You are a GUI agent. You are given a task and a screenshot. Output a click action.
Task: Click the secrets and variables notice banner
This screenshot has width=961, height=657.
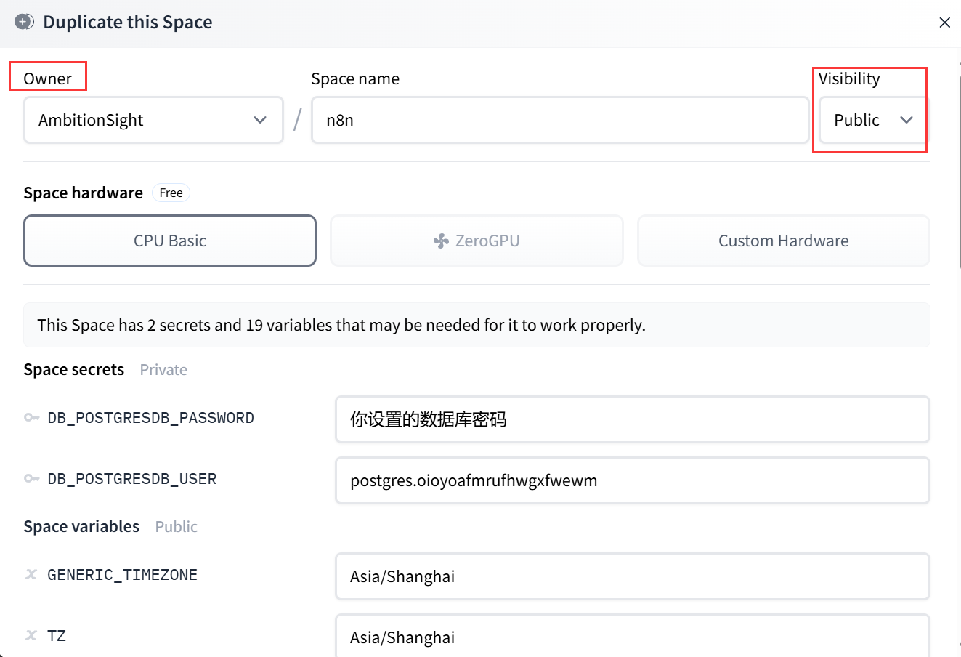click(x=477, y=325)
